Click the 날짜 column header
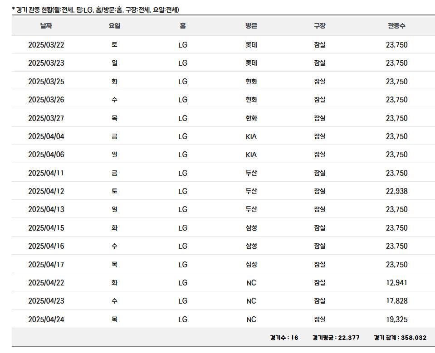Screen dimensions: 435x353 coord(46,26)
